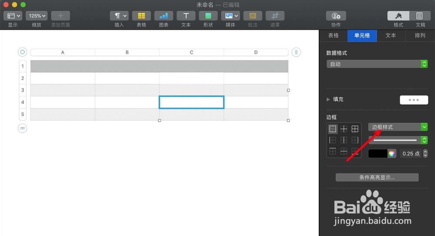Screen dimensions: 435x236
Task: Select column A header
Action: pos(63,52)
